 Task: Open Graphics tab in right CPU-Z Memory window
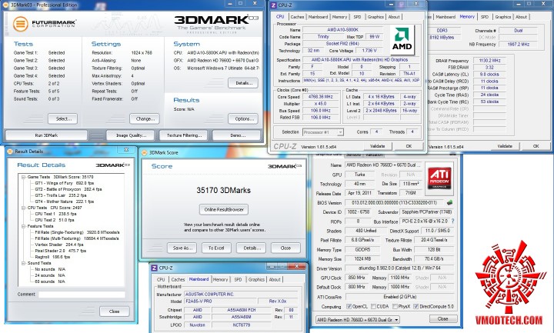pyautogui.click(x=502, y=17)
